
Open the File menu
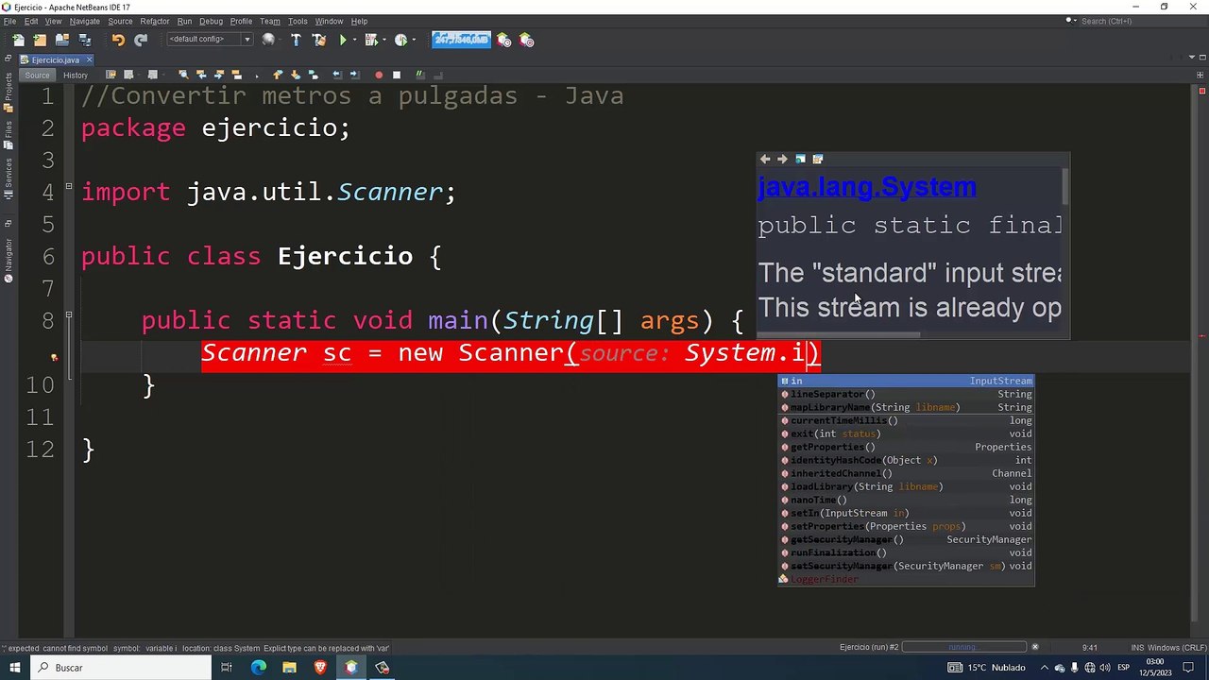(x=9, y=21)
